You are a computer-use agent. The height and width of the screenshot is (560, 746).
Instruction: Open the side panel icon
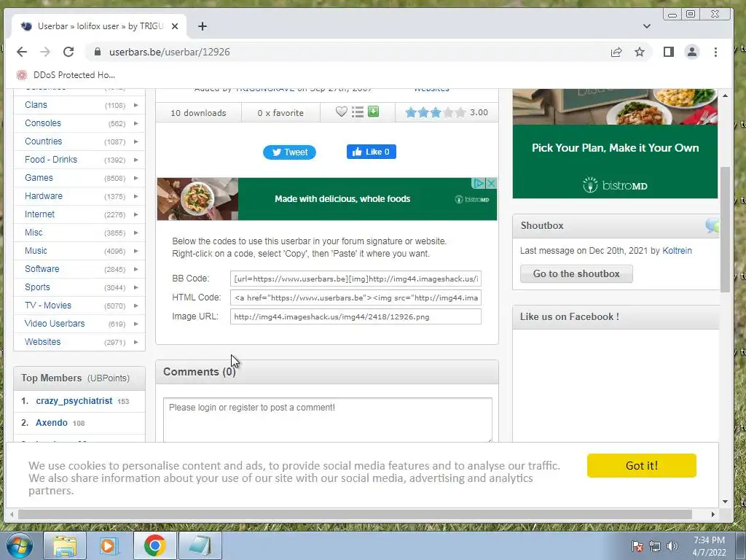click(x=669, y=52)
